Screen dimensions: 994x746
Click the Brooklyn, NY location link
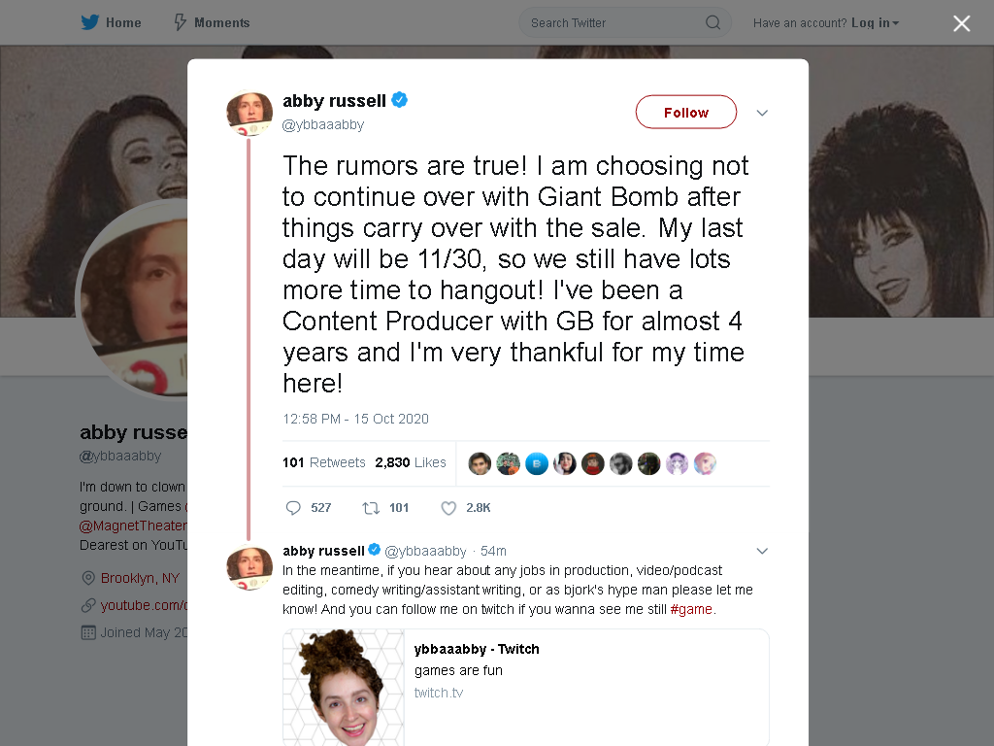point(140,578)
